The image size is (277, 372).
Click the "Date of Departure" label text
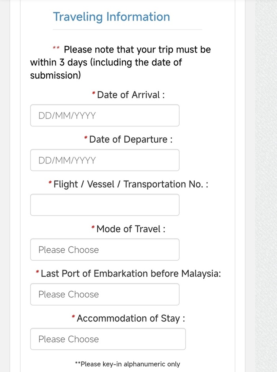[131, 139]
